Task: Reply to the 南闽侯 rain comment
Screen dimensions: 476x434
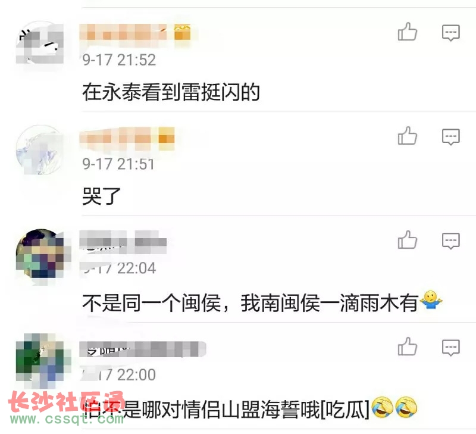Action: click(x=451, y=241)
